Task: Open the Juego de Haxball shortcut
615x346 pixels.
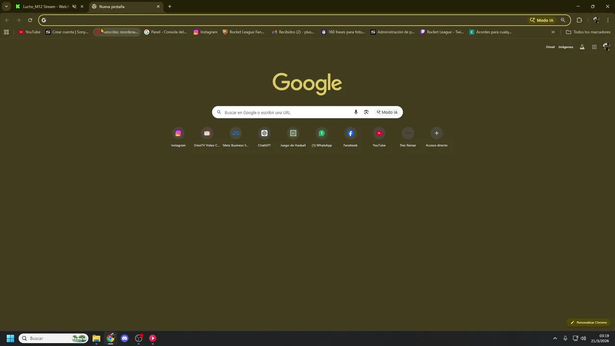Action: (x=293, y=137)
